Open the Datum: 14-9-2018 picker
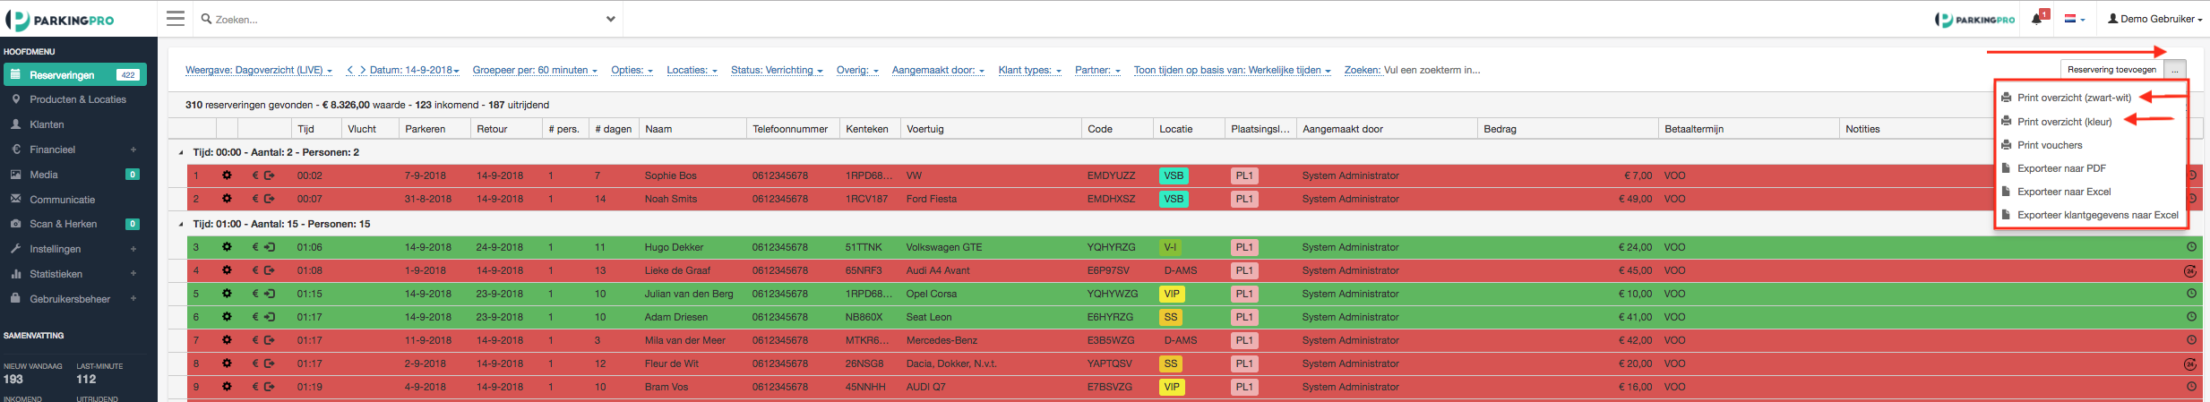Viewport: 2210px width, 402px height. [x=414, y=70]
